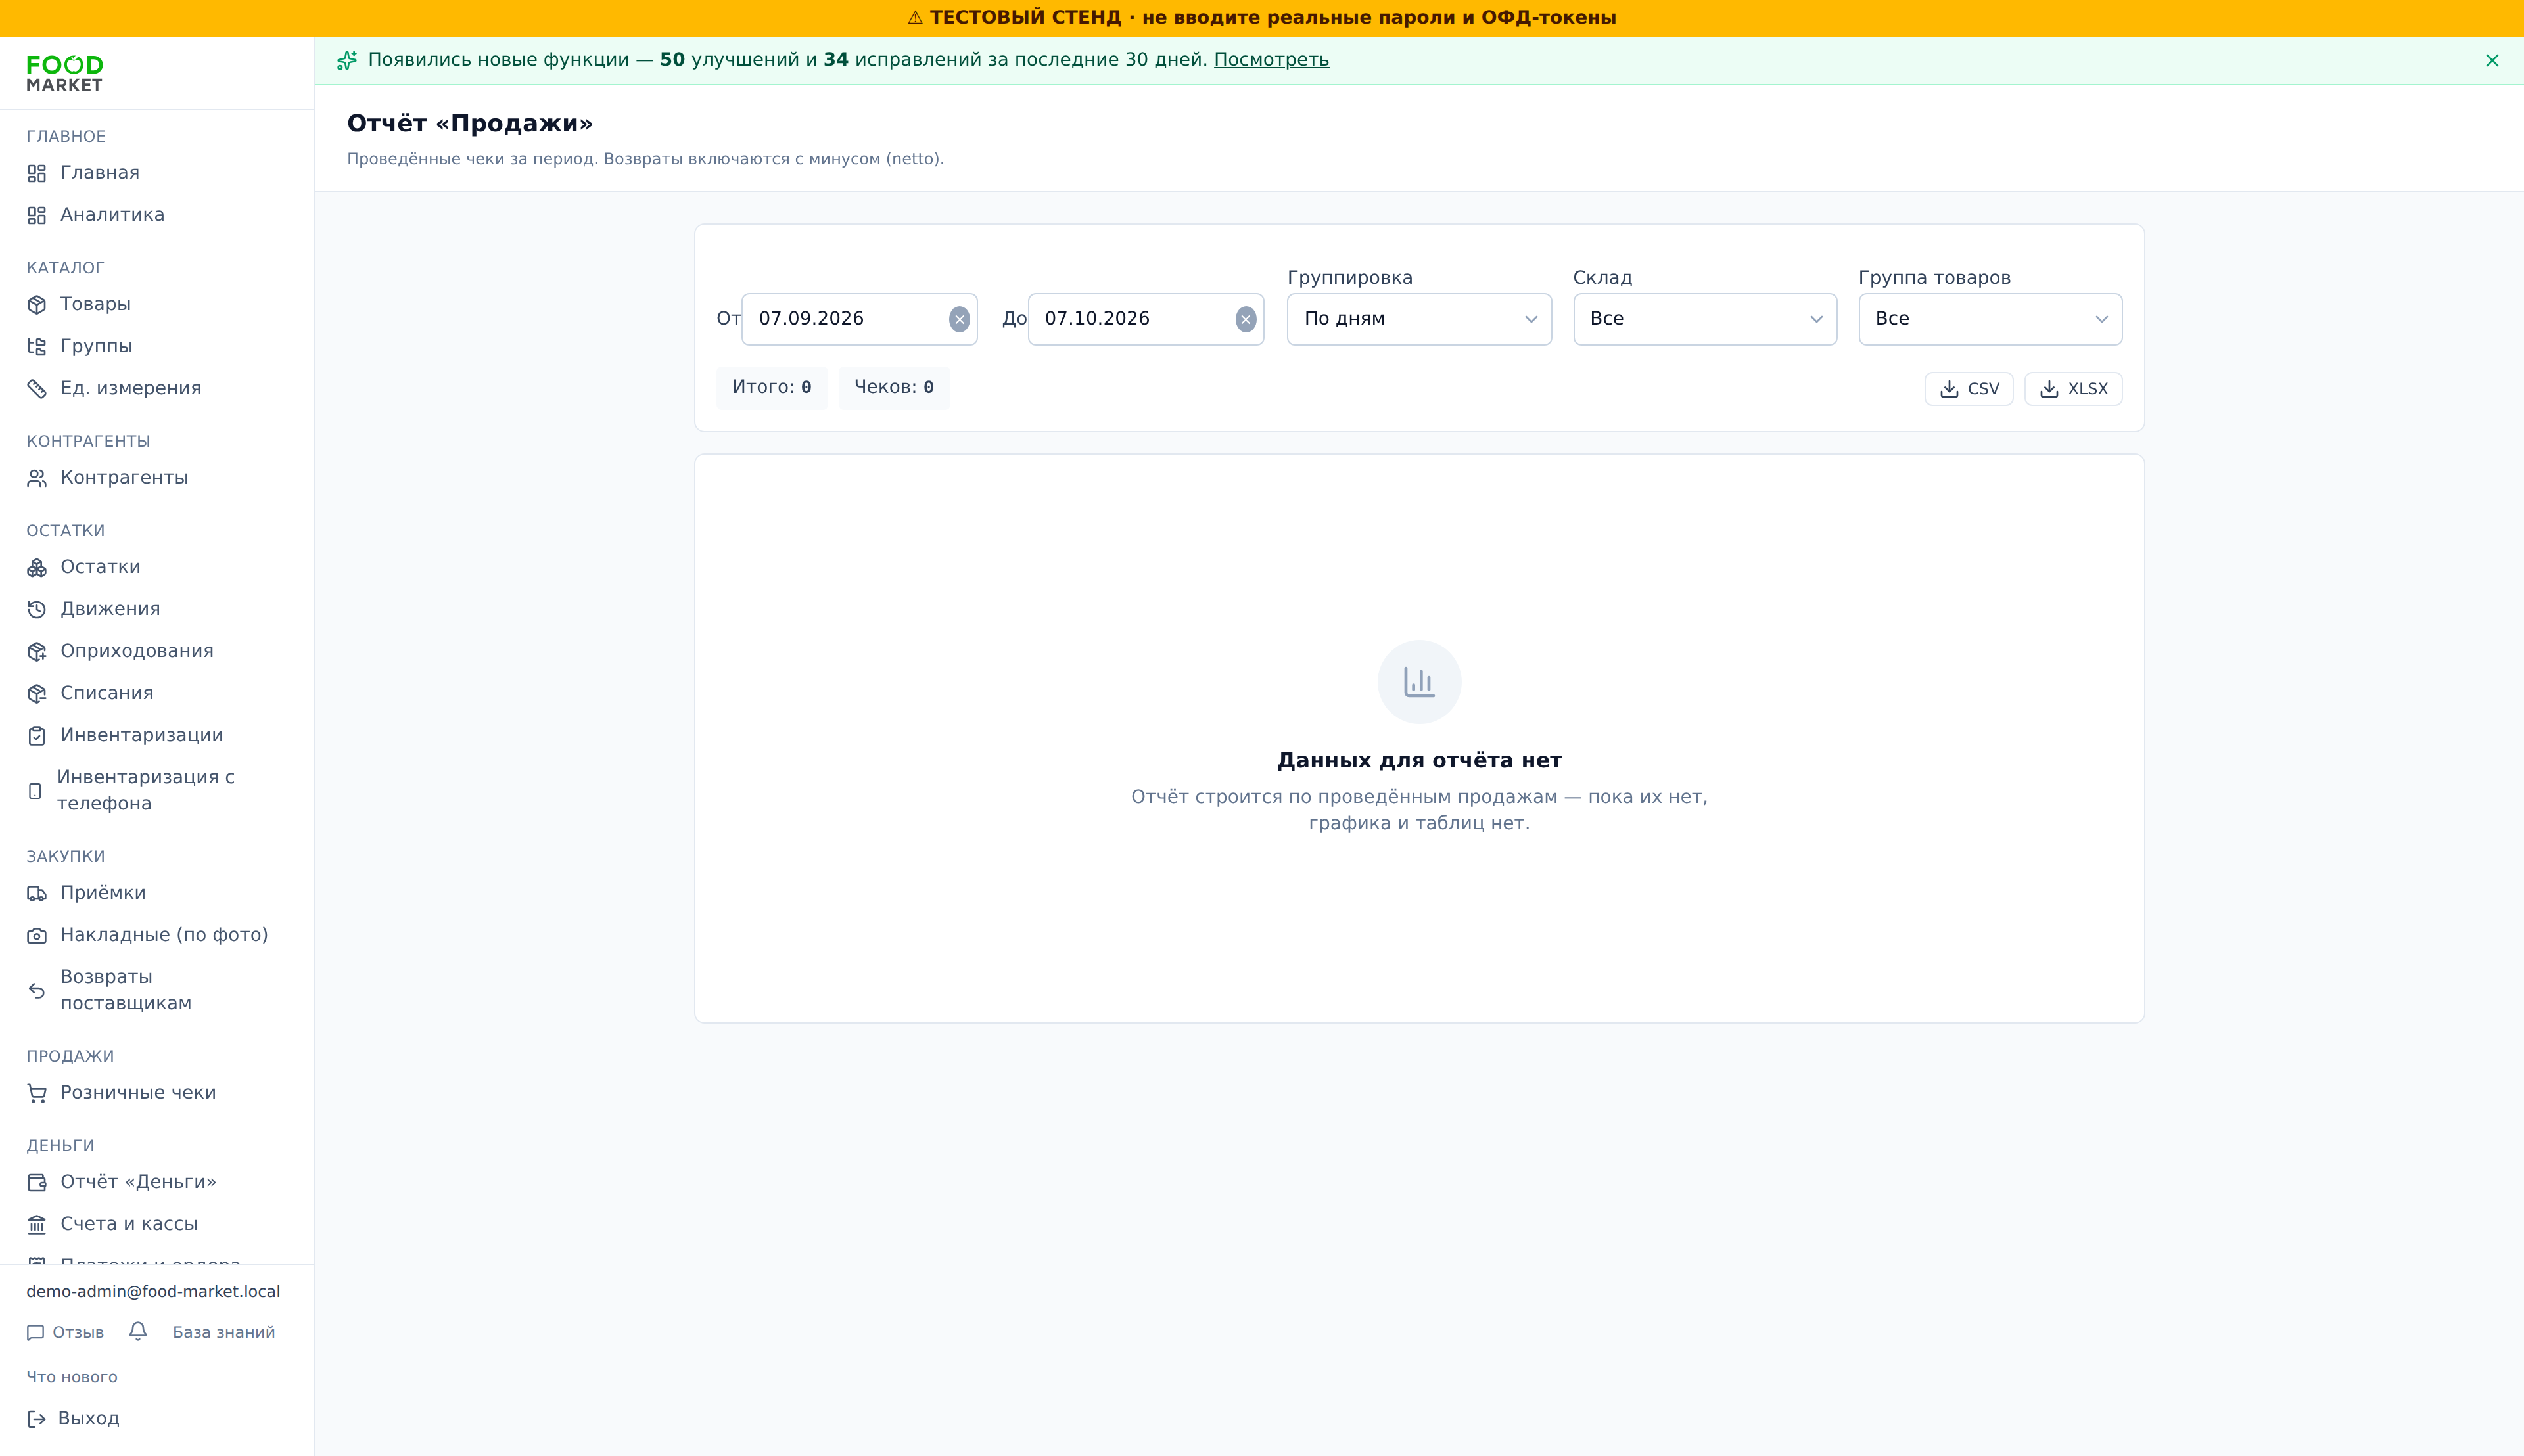Click the notifications bell icon
This screenshot has height=1456, width=2524.
coord(138,1331)
